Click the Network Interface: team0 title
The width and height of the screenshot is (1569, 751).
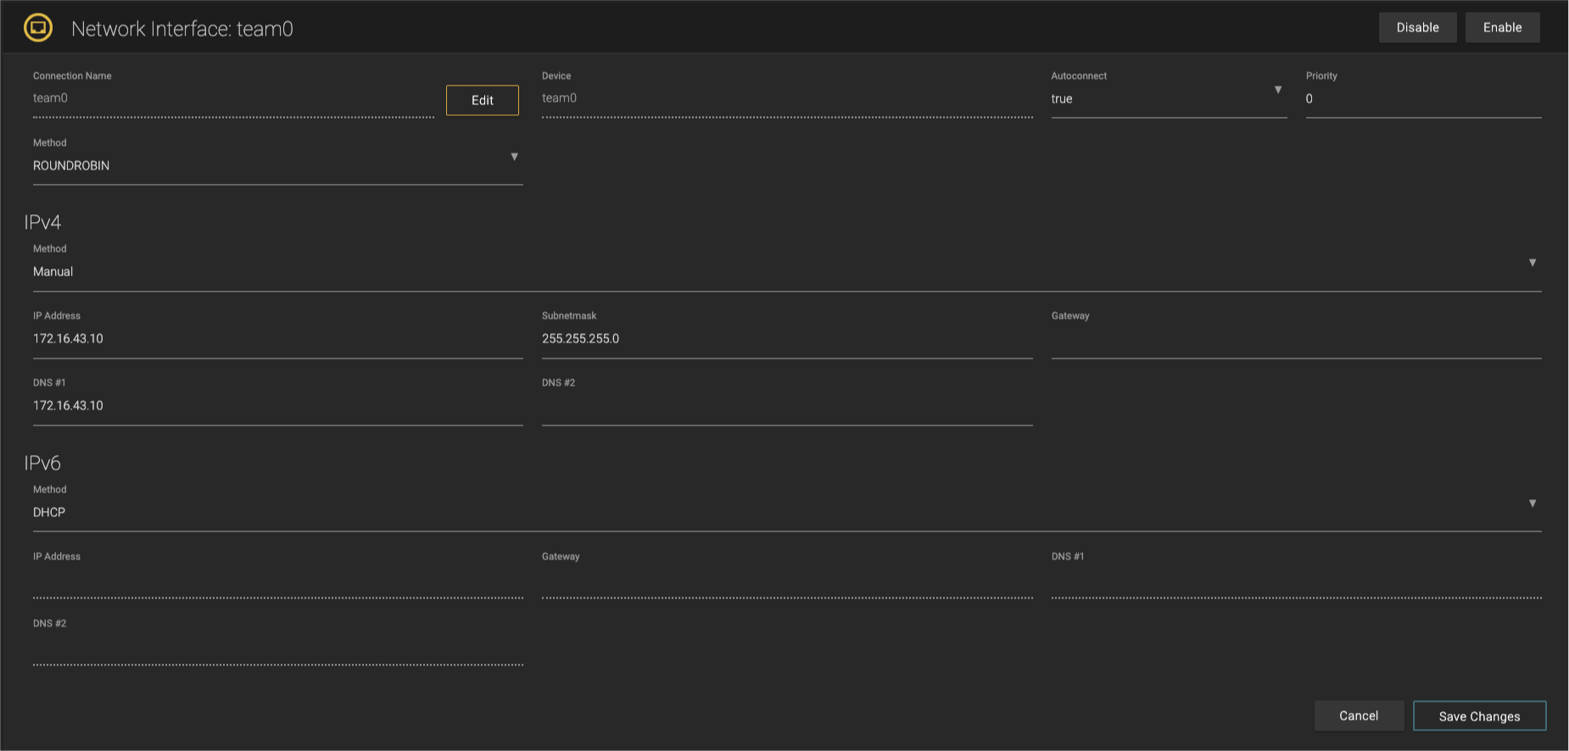[182, 29]
